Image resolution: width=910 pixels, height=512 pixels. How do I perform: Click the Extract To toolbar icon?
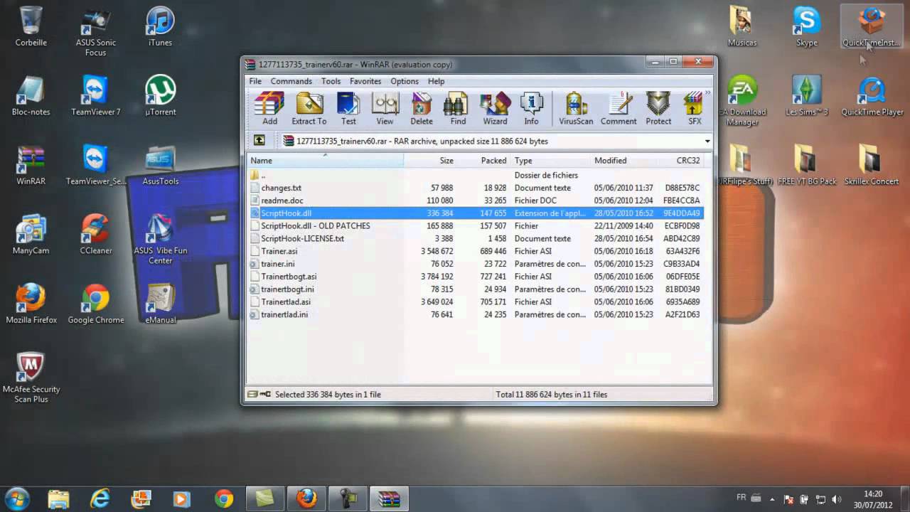(x=309, y=109)
